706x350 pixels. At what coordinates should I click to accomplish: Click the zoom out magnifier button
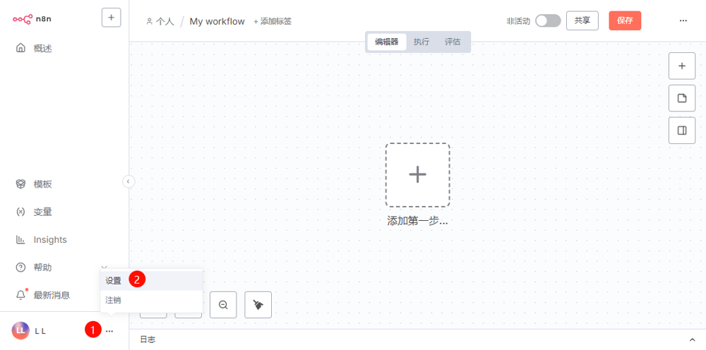pos(223,305)
